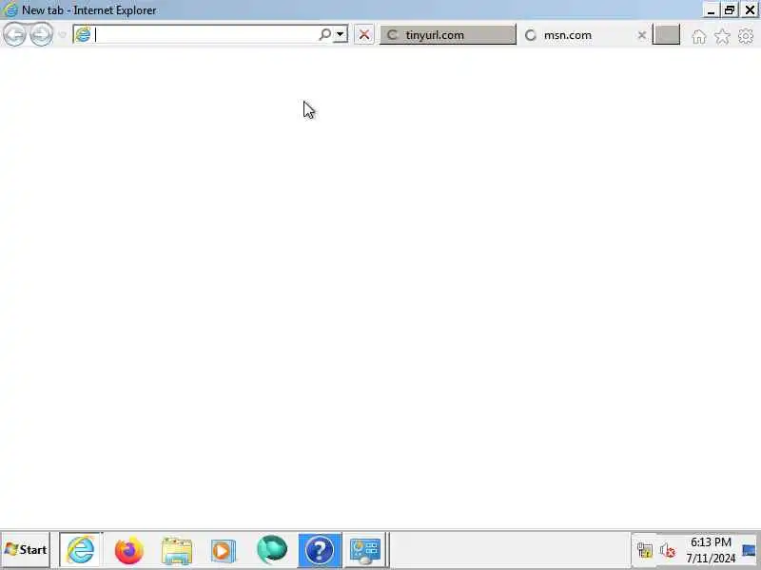
Task: Open the Tools gear menu
Action: pyautogui.click(x=746, y=36)
